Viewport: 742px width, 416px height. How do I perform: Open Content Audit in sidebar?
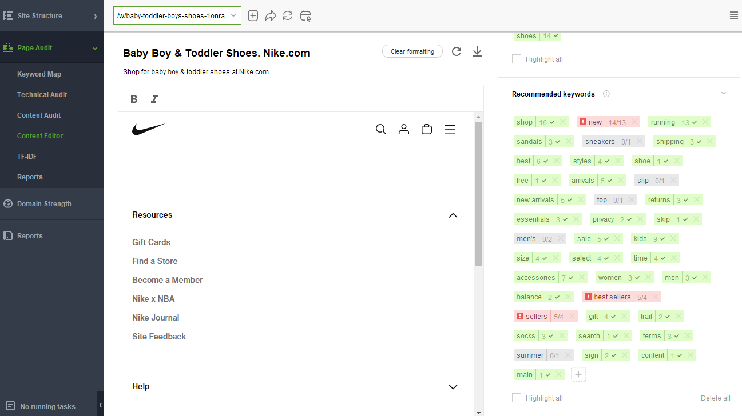coord(39,115)
